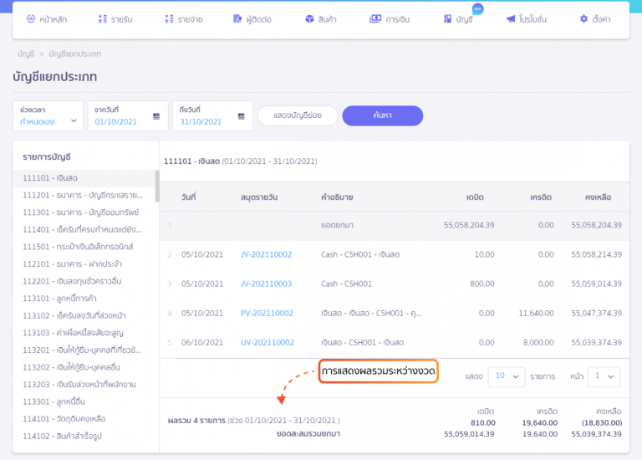Open the บัญชี menu tab

(458, 19)
